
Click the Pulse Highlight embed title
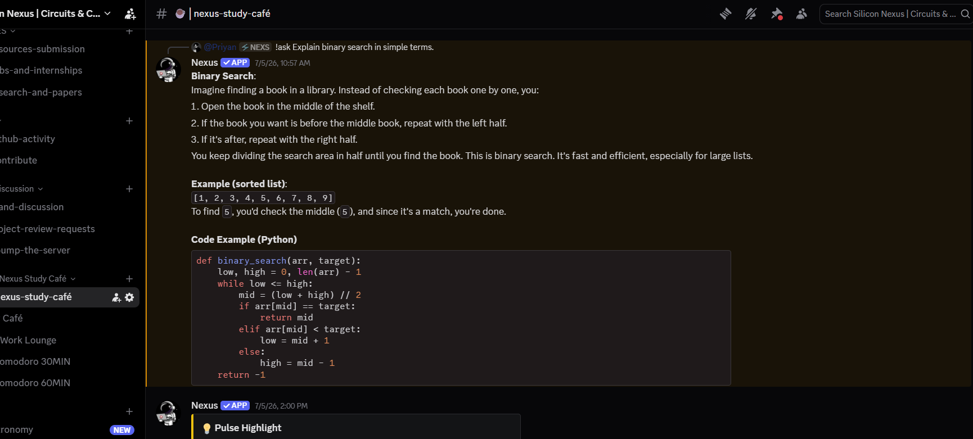(248, 428)
